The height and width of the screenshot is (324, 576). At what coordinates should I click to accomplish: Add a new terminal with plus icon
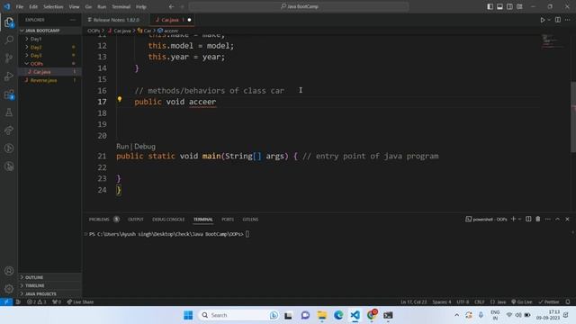pos(513,219)
